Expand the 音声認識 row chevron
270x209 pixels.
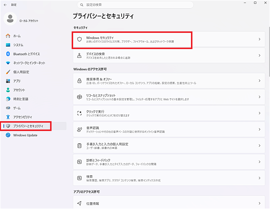click(260, 130)
